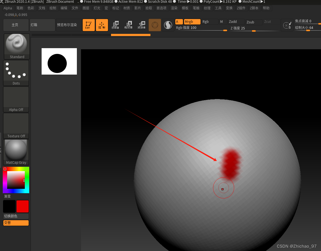
Task: Open the 工具 tool menu
Action: pyautogui.click(x=218, y=8)
